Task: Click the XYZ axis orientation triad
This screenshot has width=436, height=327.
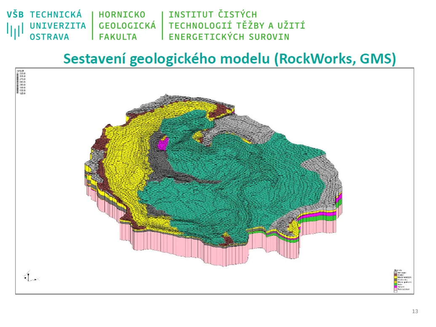Action: 31,276
